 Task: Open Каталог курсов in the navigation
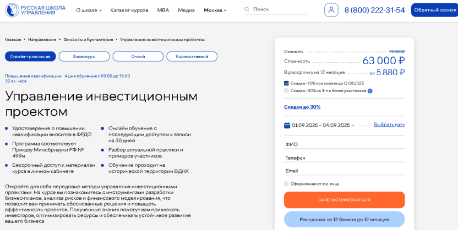(129, 10)
